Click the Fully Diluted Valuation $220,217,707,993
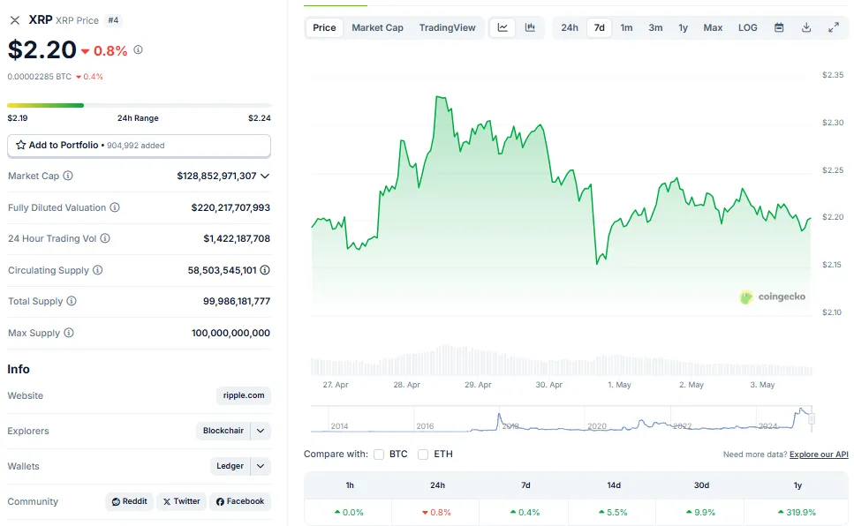854x526 pixels. click(231, 207)
